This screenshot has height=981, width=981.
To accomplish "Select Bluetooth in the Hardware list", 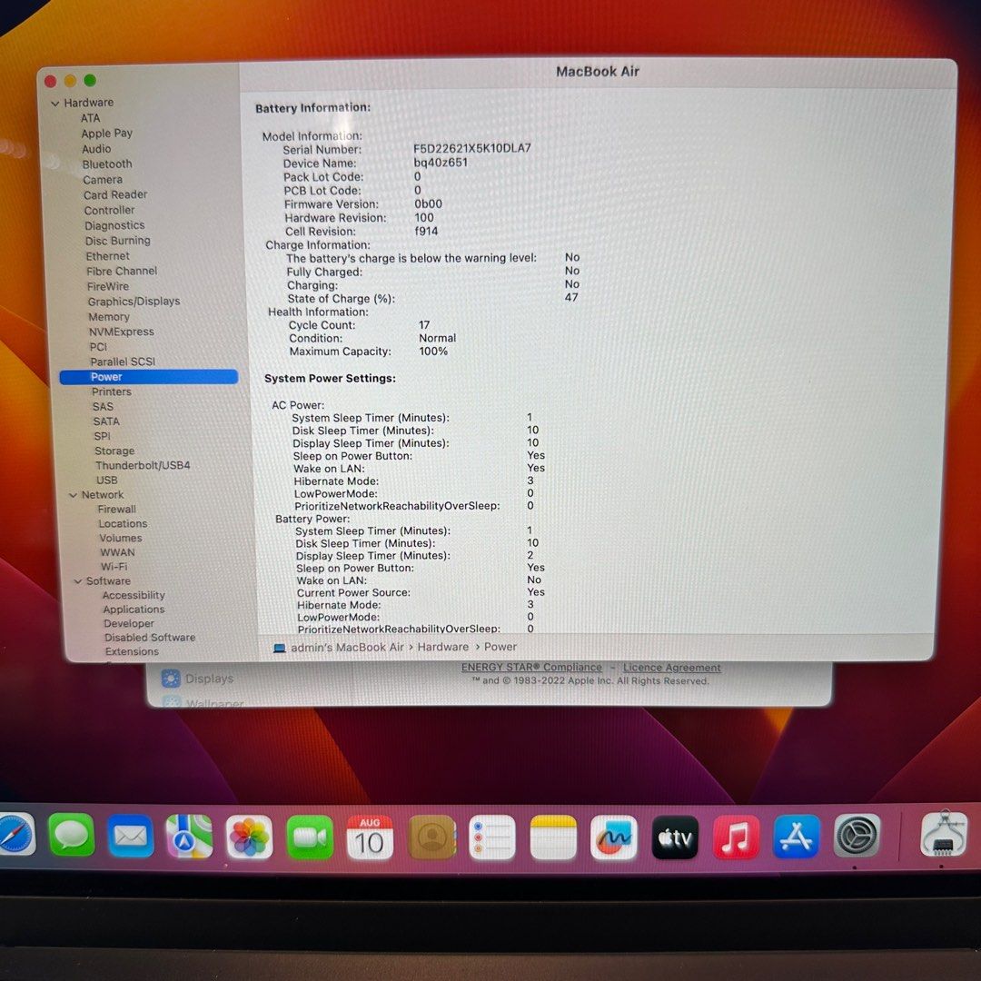I will point(106,163).
